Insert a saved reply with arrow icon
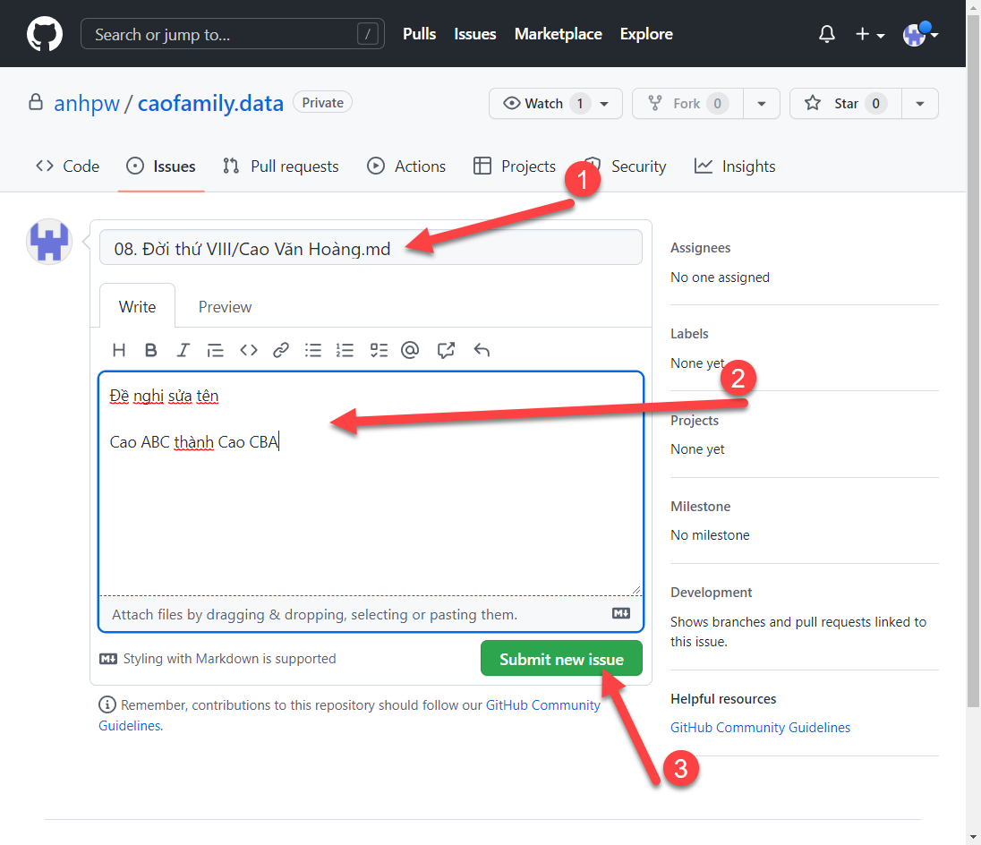The height and width of the screenshot is (845, 981). [x=482, y=350]
